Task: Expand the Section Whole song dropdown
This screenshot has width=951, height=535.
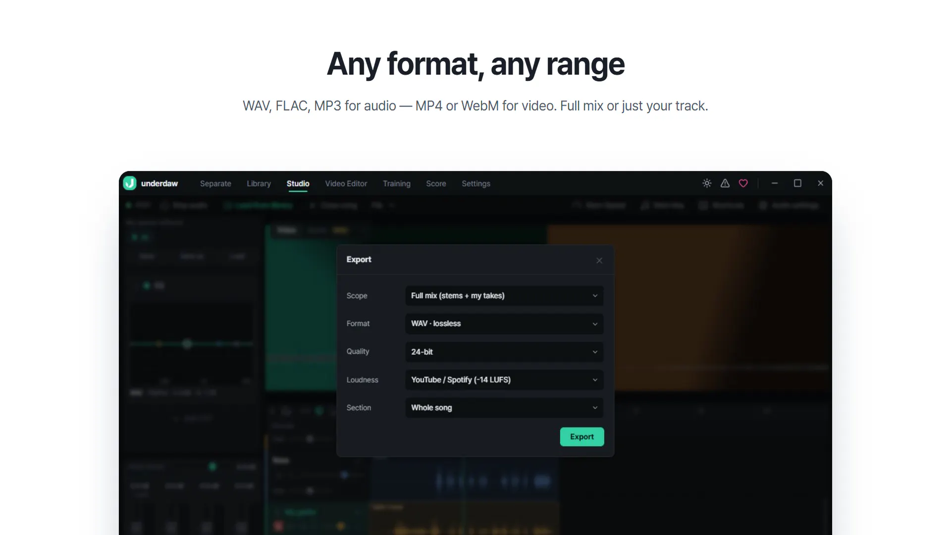Action: click(504, 408)
